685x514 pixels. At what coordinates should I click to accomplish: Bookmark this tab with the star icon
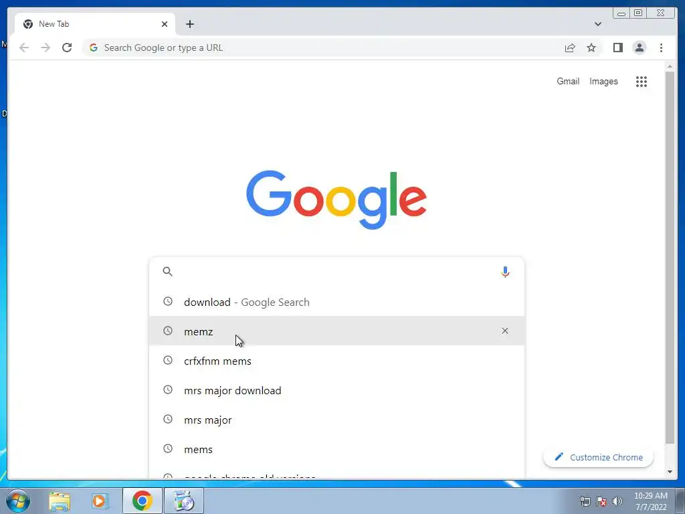coord(591,48)
